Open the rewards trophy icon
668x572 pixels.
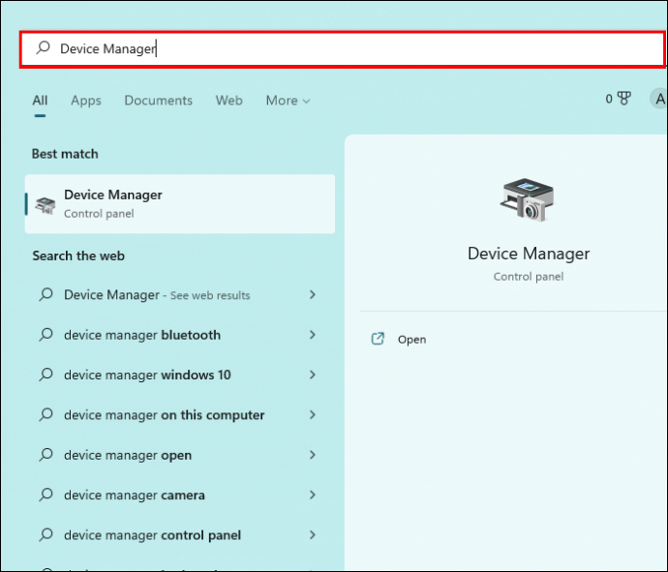click(x=624, y=99)
